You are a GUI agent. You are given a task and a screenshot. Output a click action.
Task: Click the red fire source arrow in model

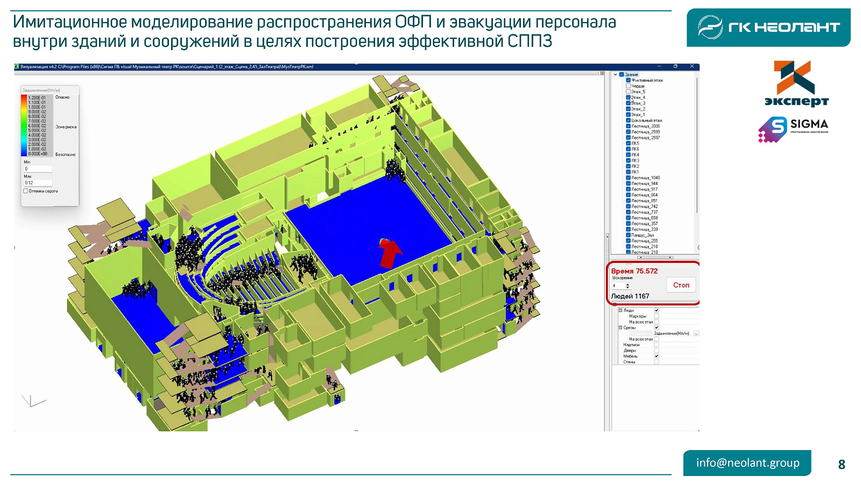[389, 253]
